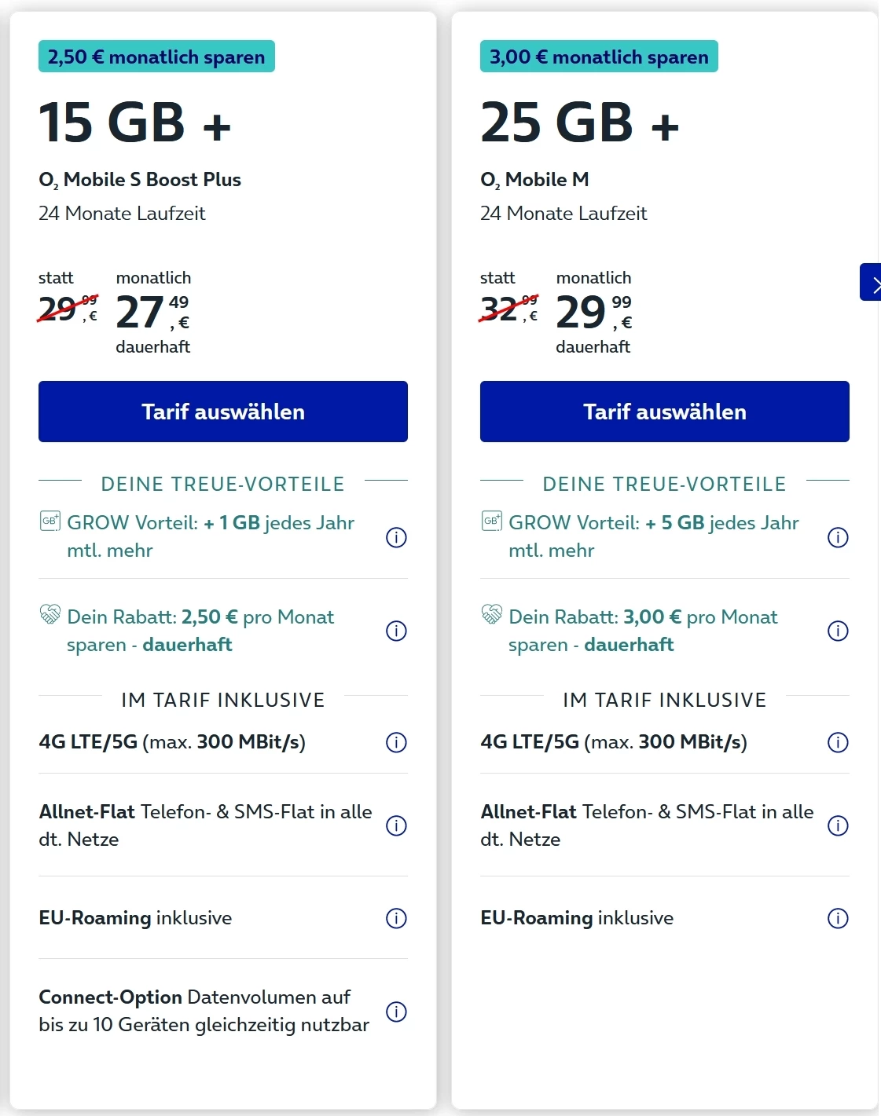Select the O2 Mobile S Boost Plus tariff
The height and width of the screenshot is (1116, 881).
(223, 412)
